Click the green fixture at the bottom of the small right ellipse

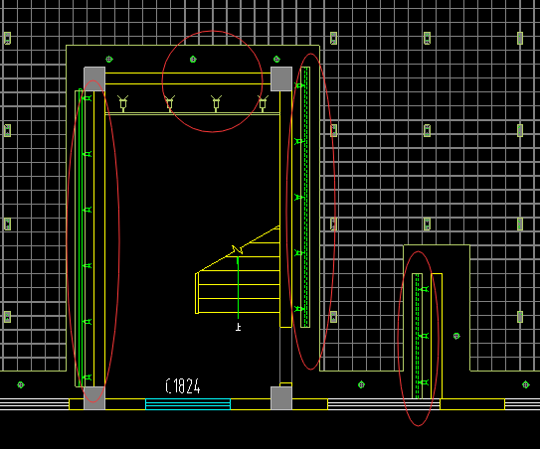[x=424, y=382]
